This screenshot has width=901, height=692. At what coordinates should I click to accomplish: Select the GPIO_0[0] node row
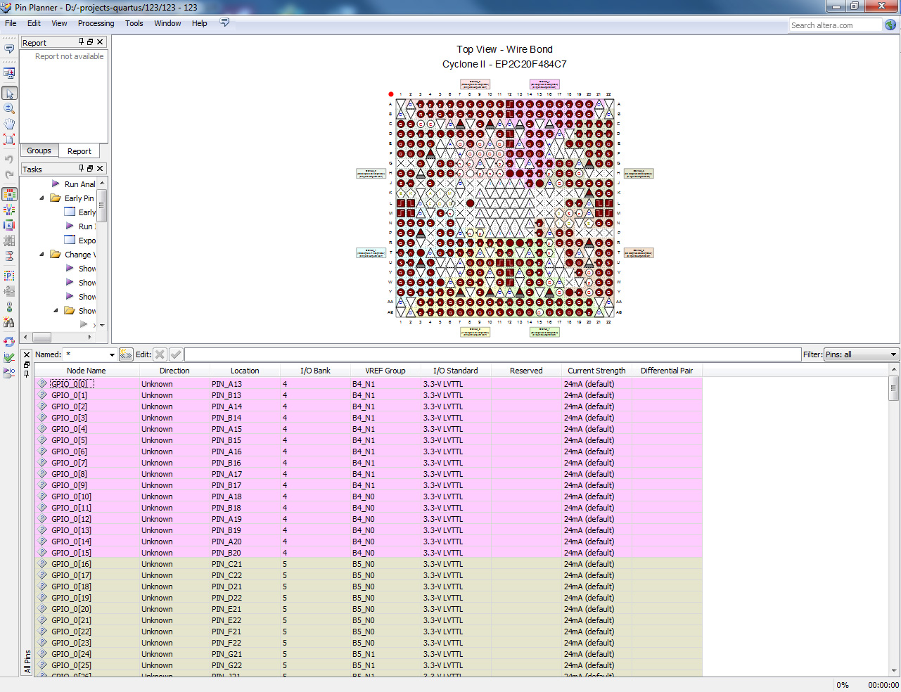click(x=369, y=384)
